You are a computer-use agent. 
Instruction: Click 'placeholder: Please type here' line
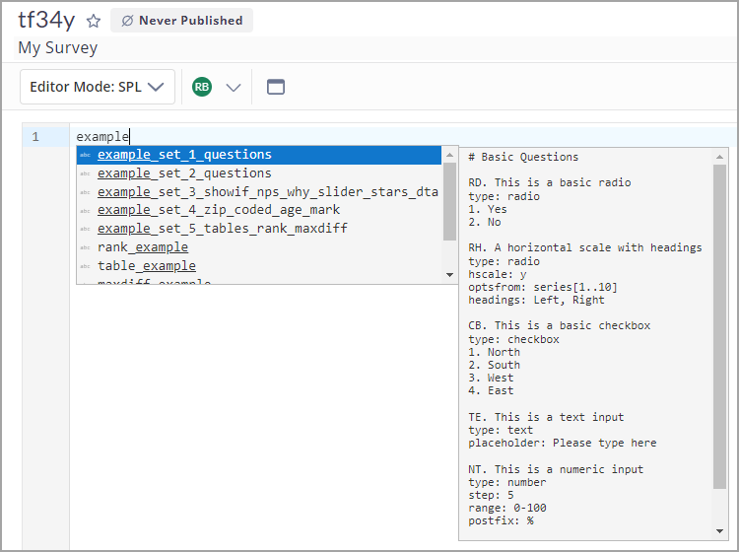click(563, 444)
